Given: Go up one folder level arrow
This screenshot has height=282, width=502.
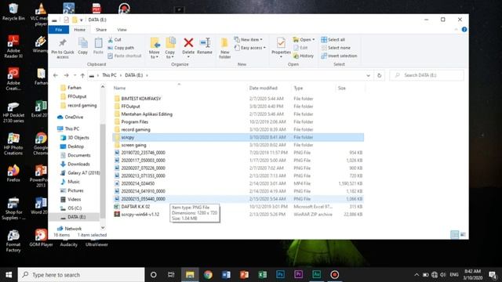Looking at the screenshot, I should click(82, 75).
